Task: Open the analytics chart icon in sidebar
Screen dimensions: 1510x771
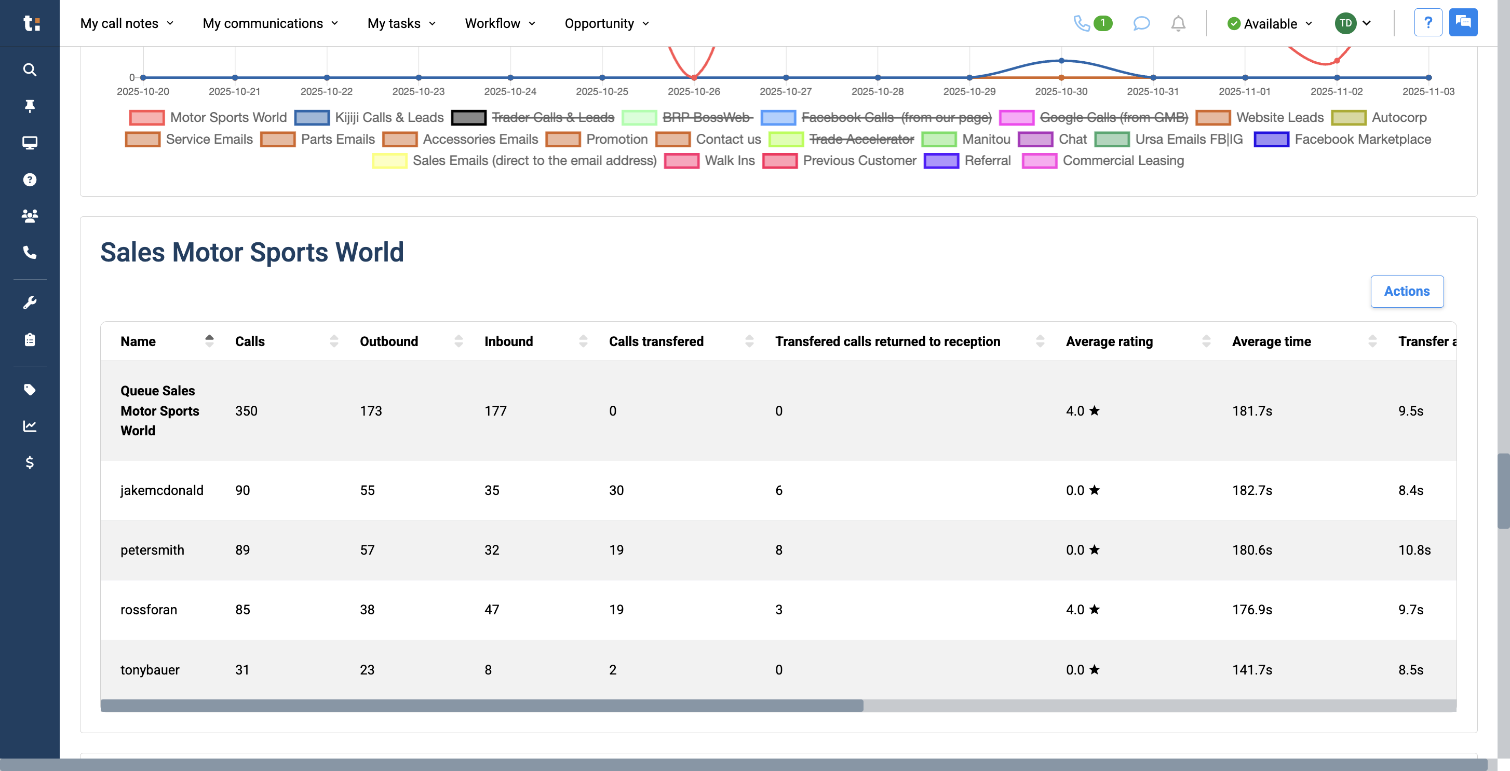Action: point(29,426)
